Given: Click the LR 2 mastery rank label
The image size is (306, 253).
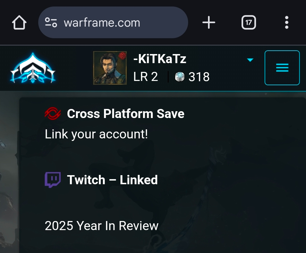Looking at the screenshot, I should (146, 77).
